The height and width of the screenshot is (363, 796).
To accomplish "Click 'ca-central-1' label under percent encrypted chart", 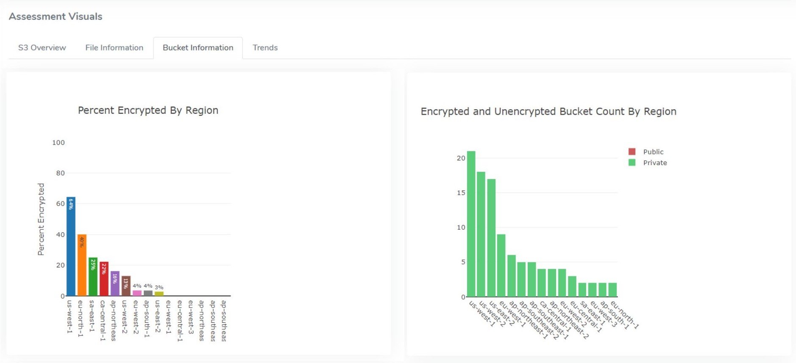I will pyautogui.click(x=103, y=321).
